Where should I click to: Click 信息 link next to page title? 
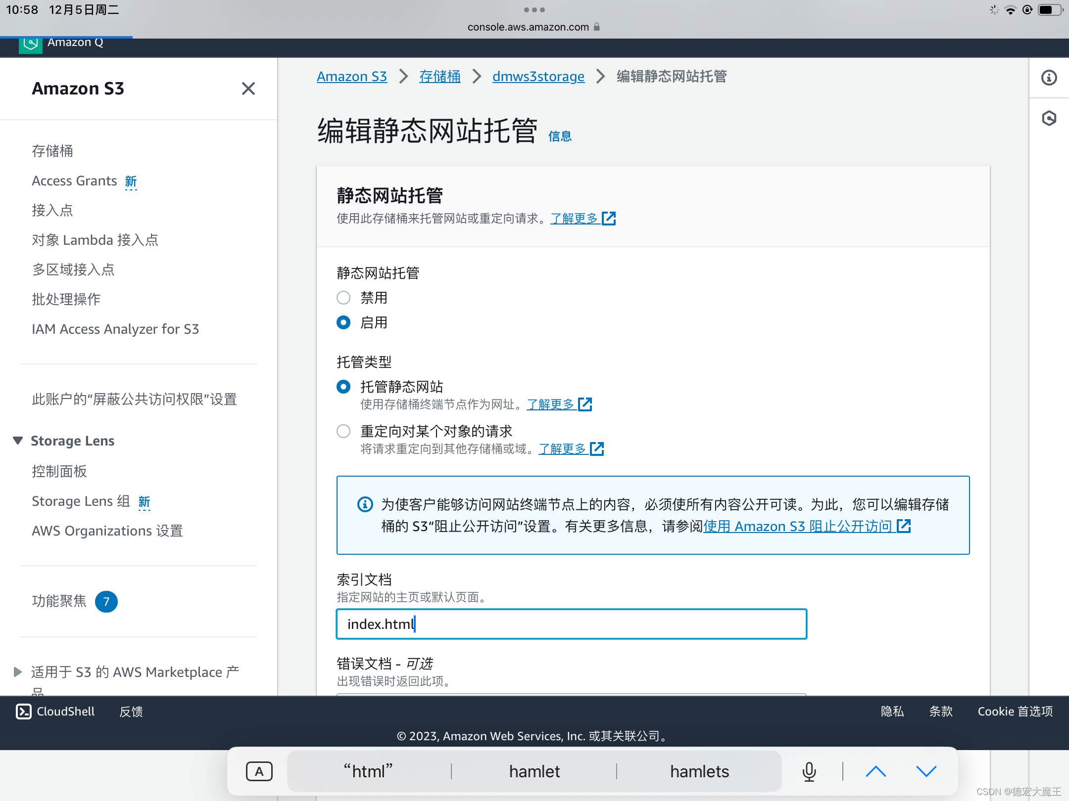tap(560, 136)
